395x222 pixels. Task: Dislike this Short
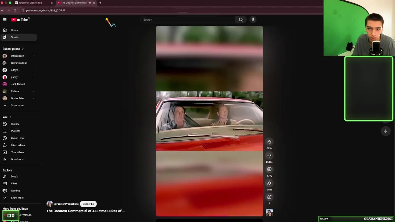(269, 155)
